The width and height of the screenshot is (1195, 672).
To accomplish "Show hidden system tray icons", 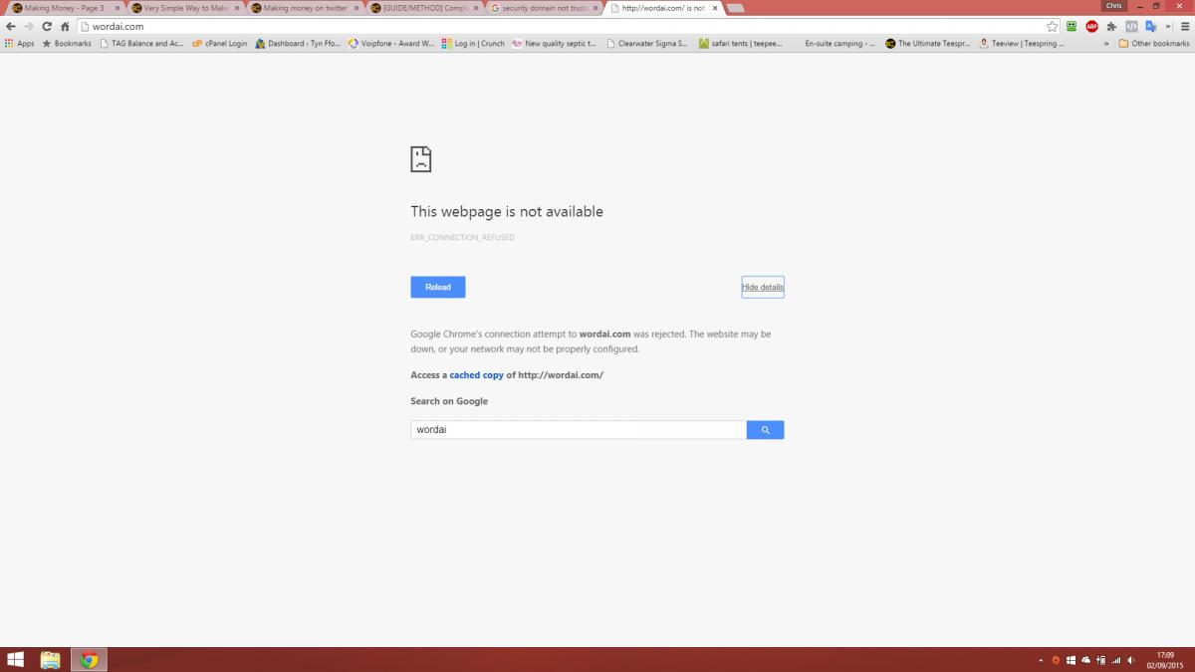I will pyautogui.click(x=1041, y=660).
